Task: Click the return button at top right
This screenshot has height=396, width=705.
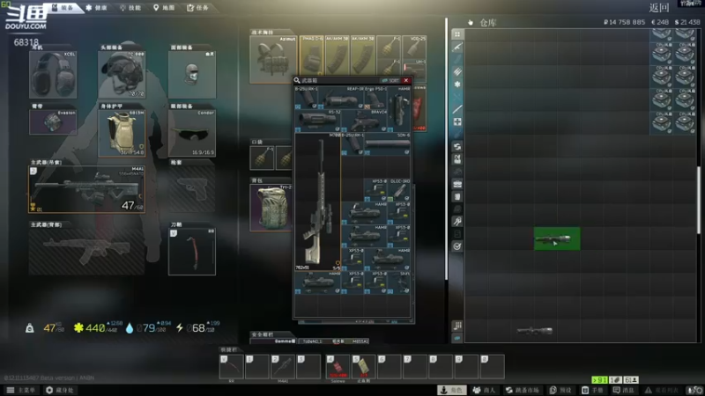Action: 658,8
